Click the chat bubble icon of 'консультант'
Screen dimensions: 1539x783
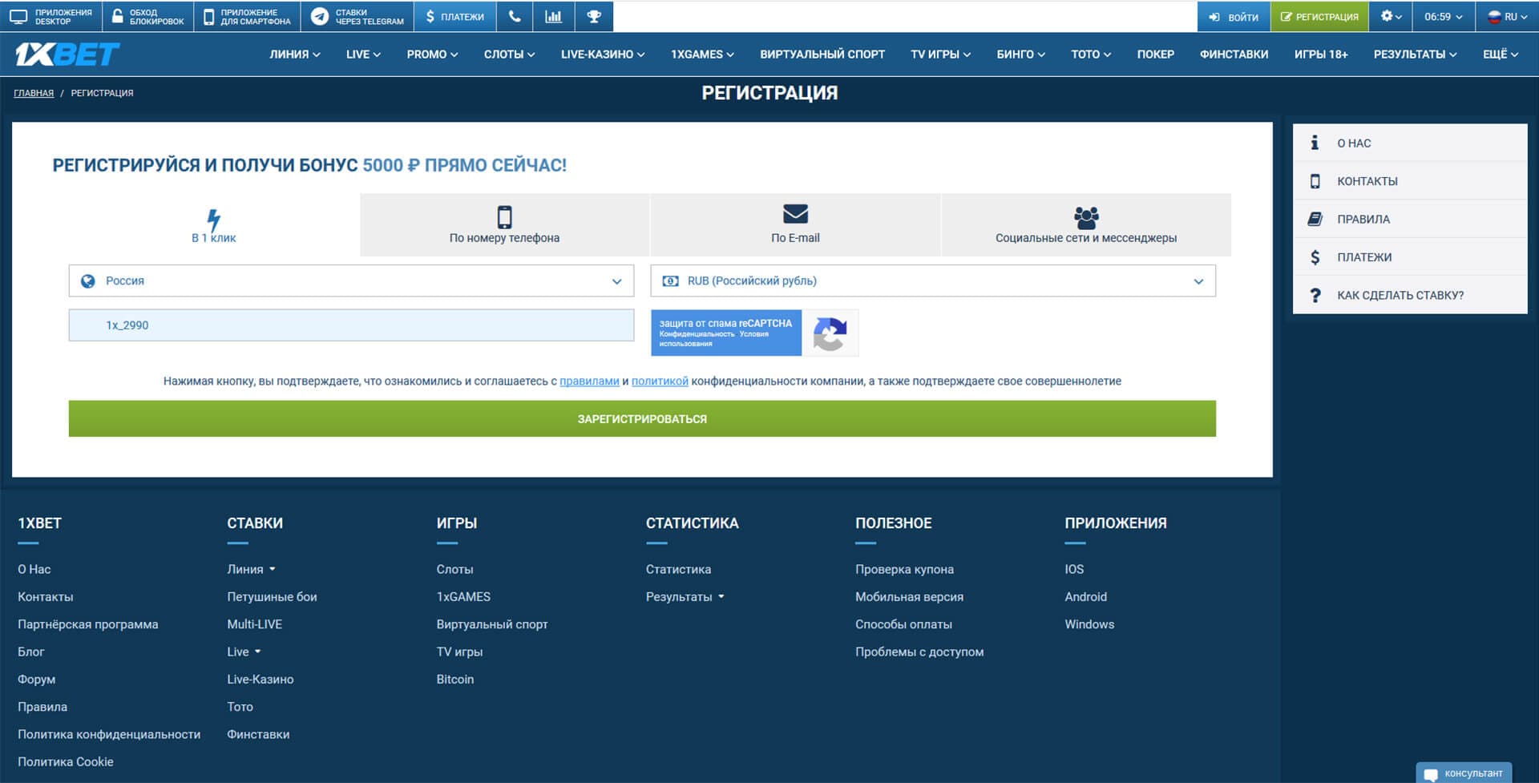pyautogui.click(x=1431, y=775)
